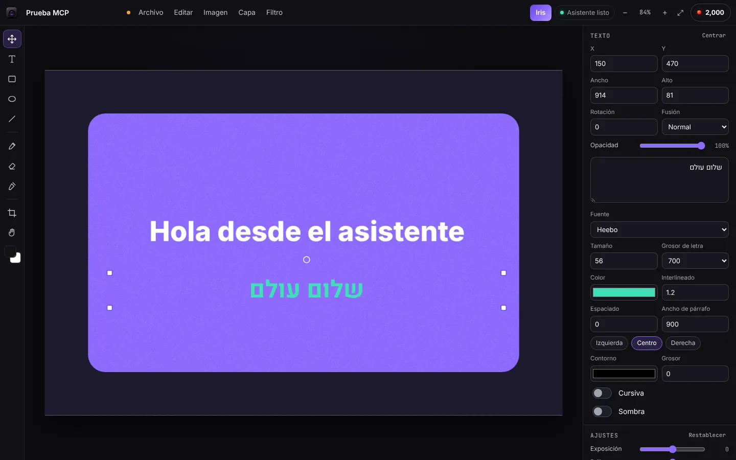Image resolution: width=736 pixels, height=460 pixels.
Task: Click the Opacidad slider
Action: (673, 146)
